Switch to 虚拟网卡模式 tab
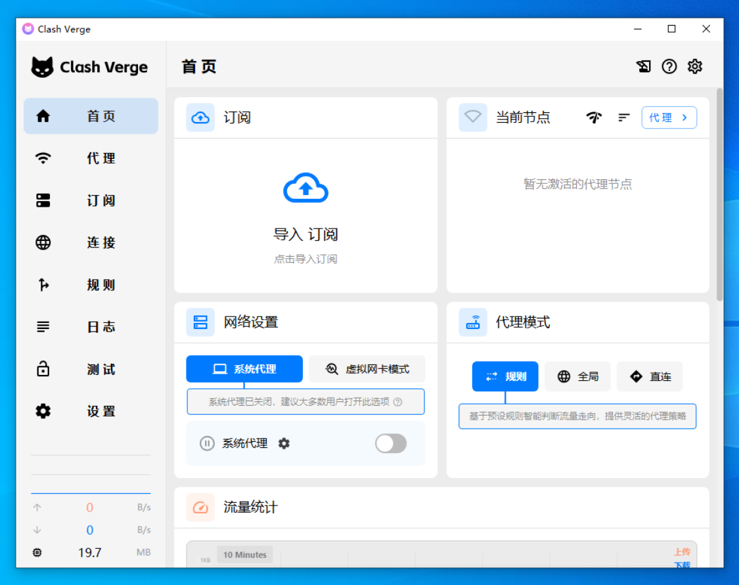 point(367,369)
